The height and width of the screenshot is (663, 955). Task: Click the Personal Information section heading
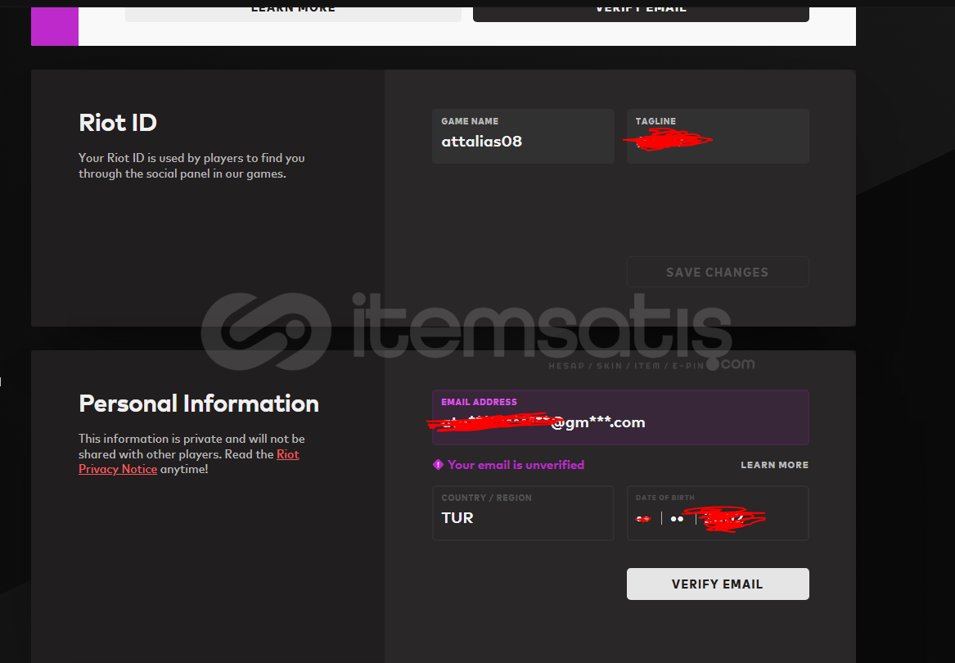click(x=199, y=404)
